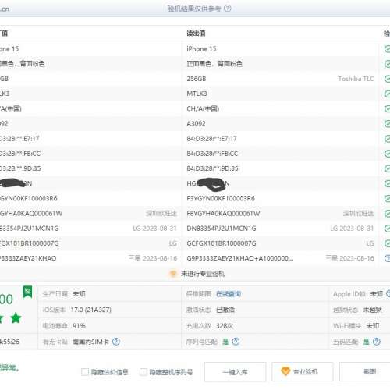
Task: Select the 84:D3:28:**:9D:35 read value
Action: [212, 168]
